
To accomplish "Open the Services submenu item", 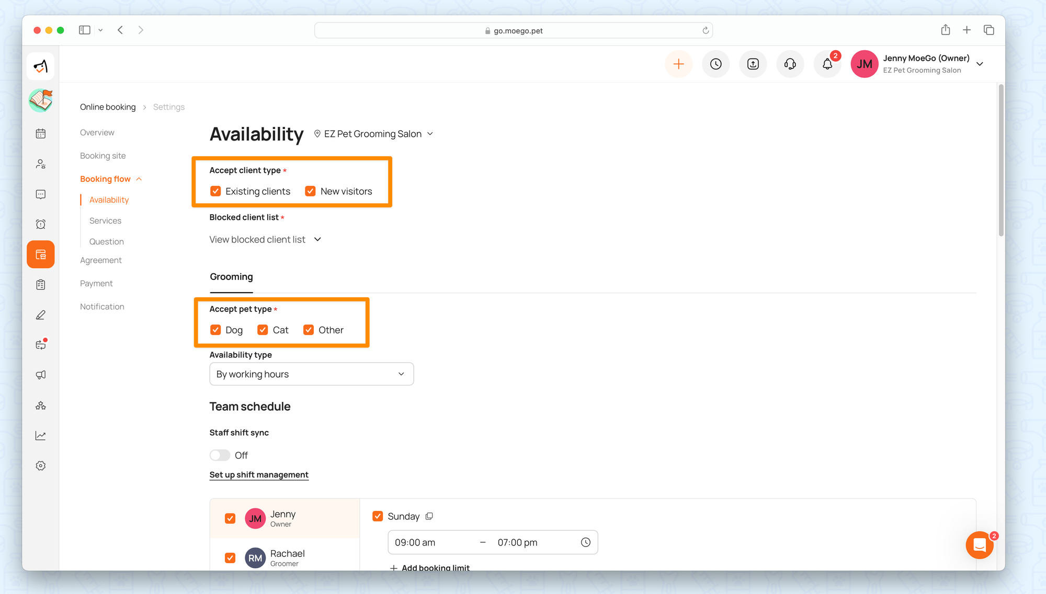I will coord(105,220).
